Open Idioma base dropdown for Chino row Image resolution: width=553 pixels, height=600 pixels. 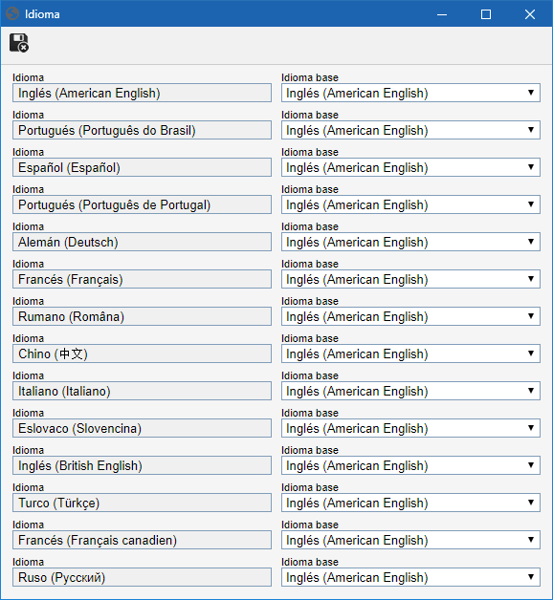[410, 354]
